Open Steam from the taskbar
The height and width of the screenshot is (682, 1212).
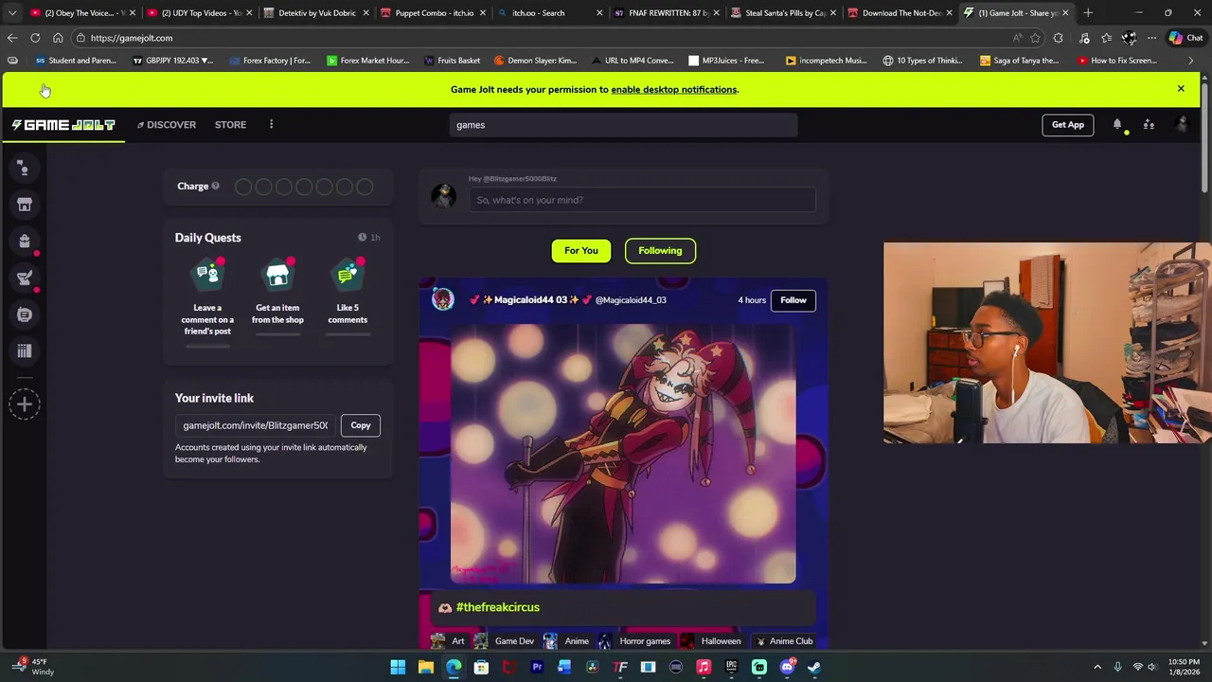(x=813, y=667)
